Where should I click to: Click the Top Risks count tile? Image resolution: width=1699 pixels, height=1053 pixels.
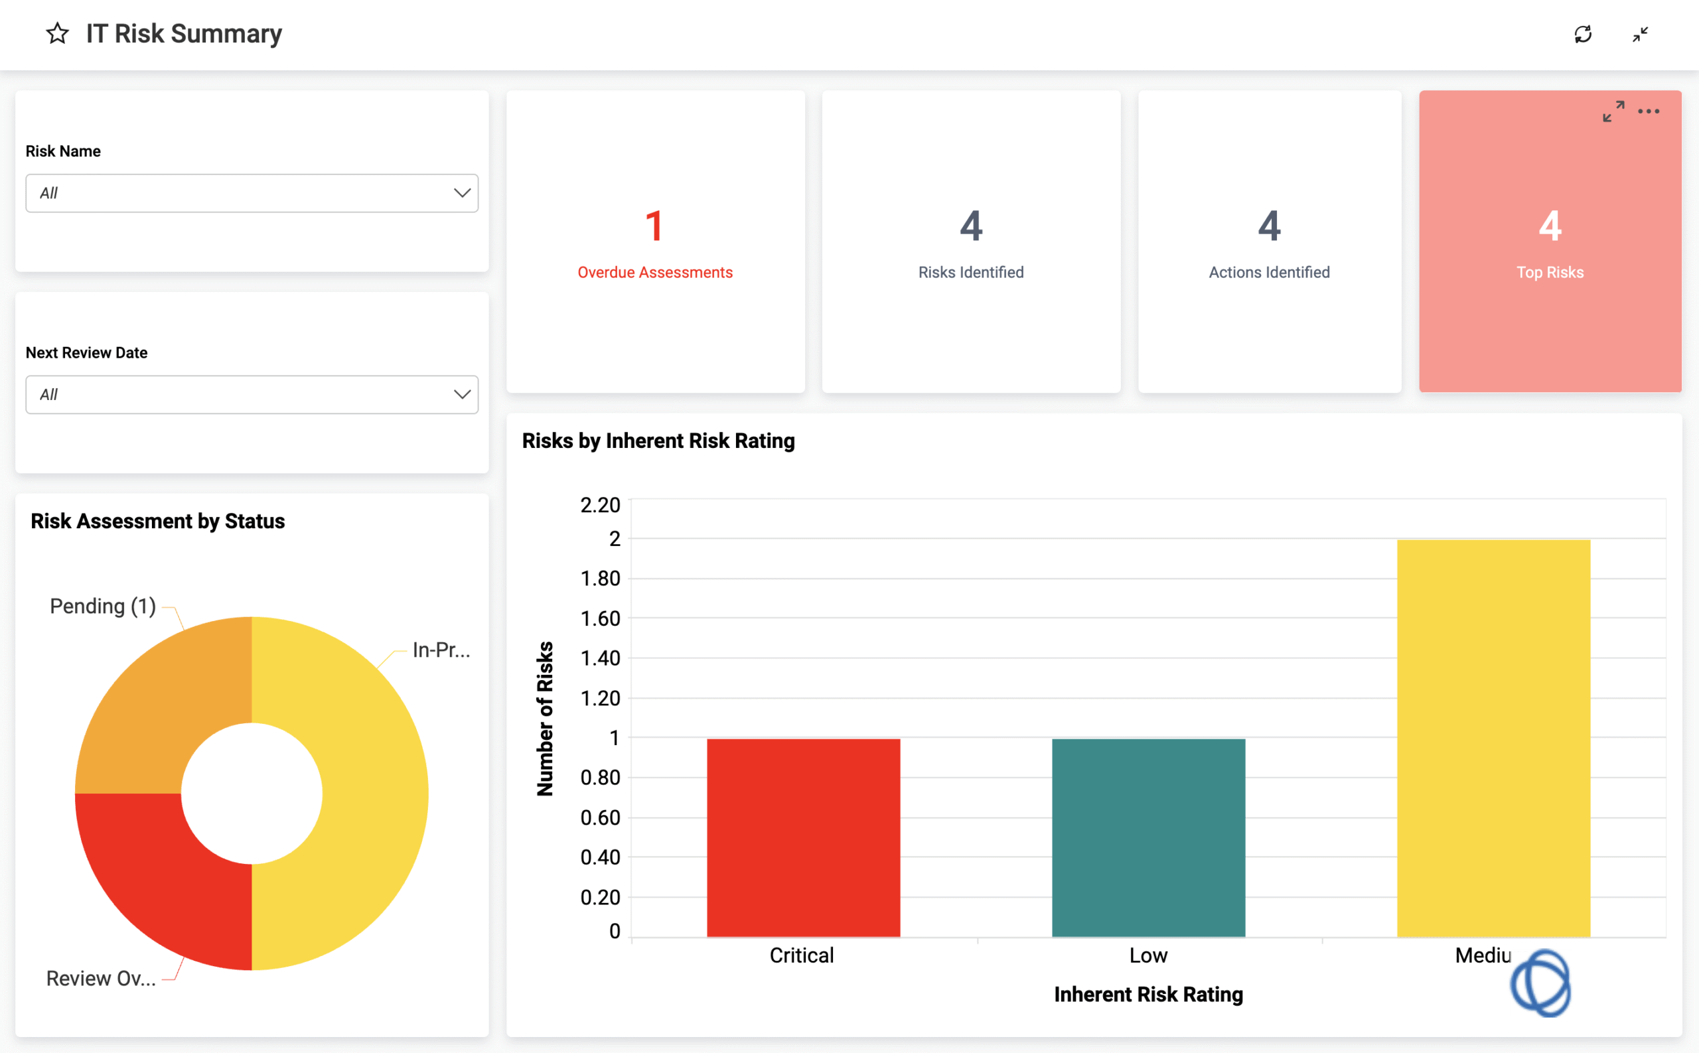click(1549, 242)
